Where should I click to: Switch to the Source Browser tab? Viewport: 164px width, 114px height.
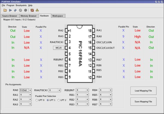[10, 16]
